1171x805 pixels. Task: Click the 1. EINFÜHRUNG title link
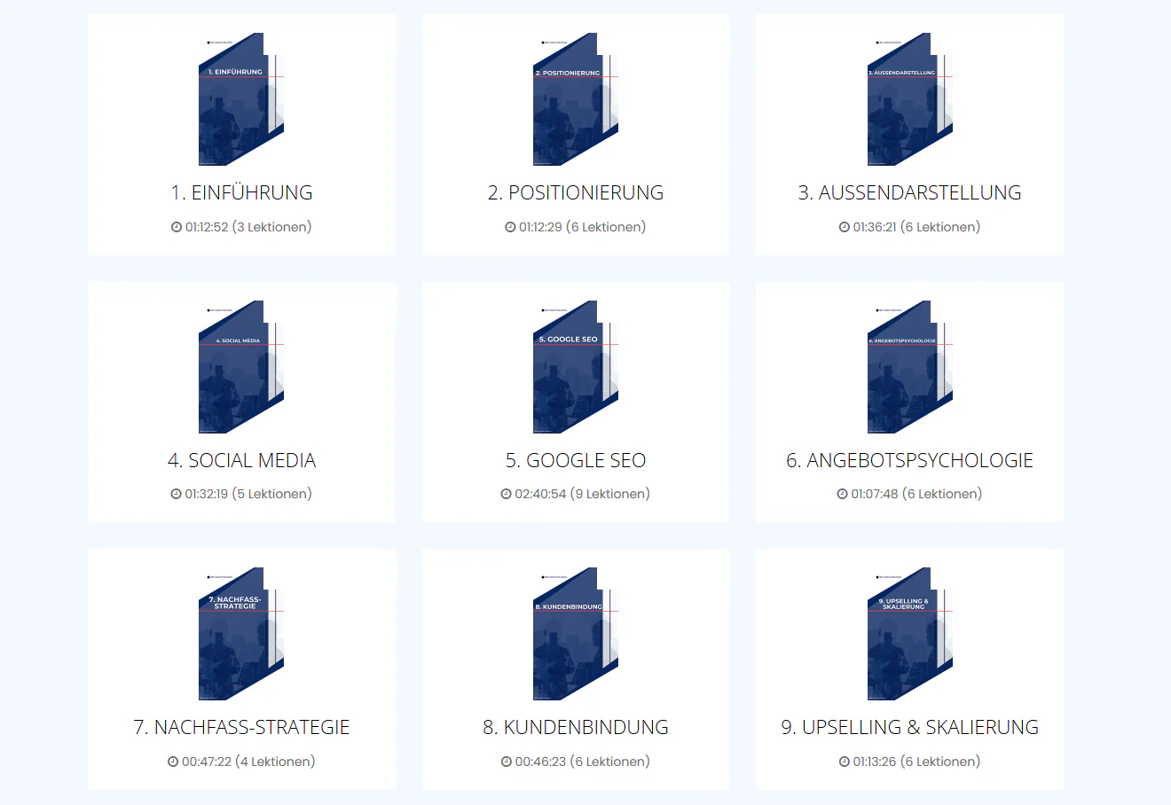[241, 192]
